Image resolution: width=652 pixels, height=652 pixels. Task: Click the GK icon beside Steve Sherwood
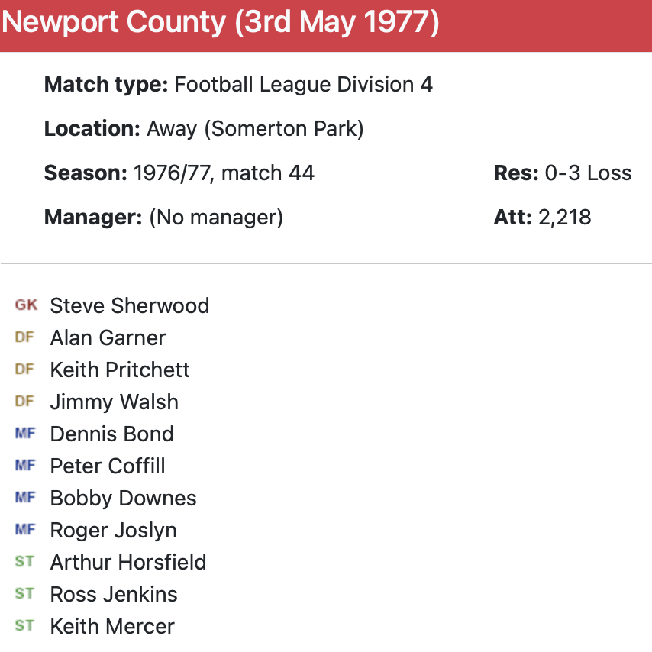click(x=25, y=305)
